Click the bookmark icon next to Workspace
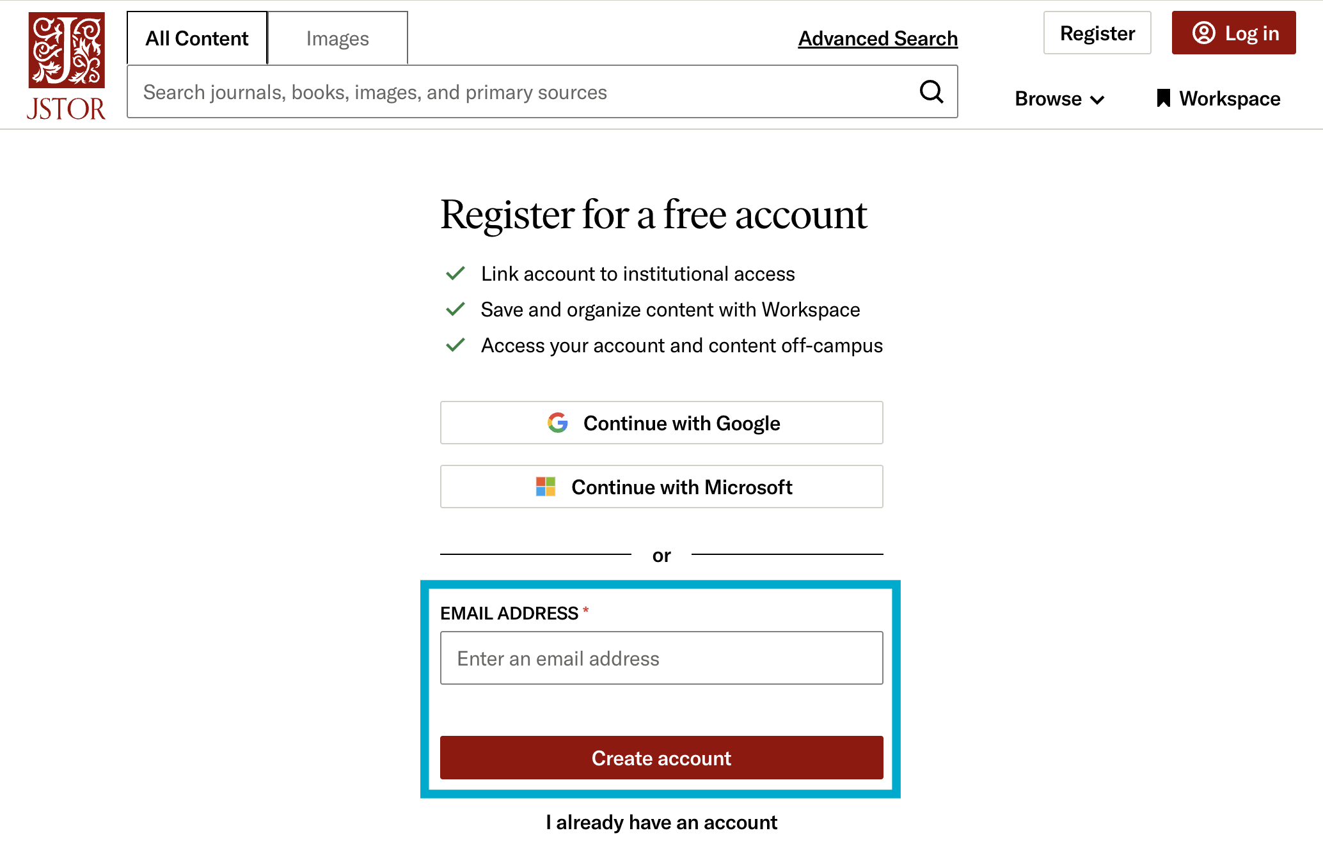 (x=1162, y=98)
